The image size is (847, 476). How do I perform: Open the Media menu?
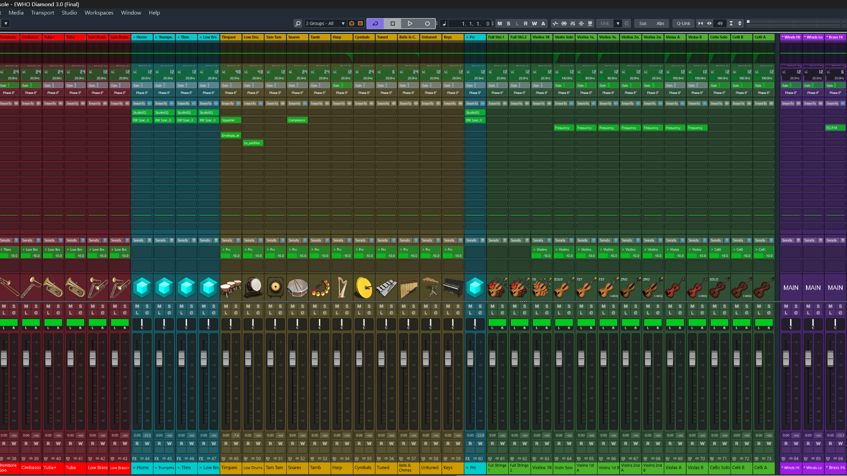point(16,13)
